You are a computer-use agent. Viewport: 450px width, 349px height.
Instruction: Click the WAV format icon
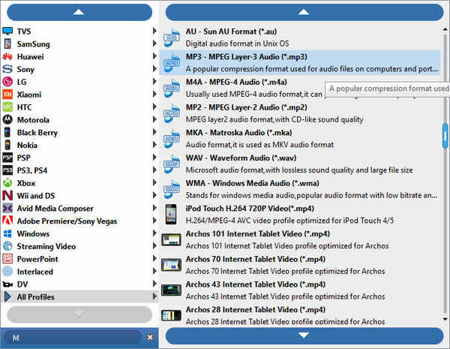point(171,164)
